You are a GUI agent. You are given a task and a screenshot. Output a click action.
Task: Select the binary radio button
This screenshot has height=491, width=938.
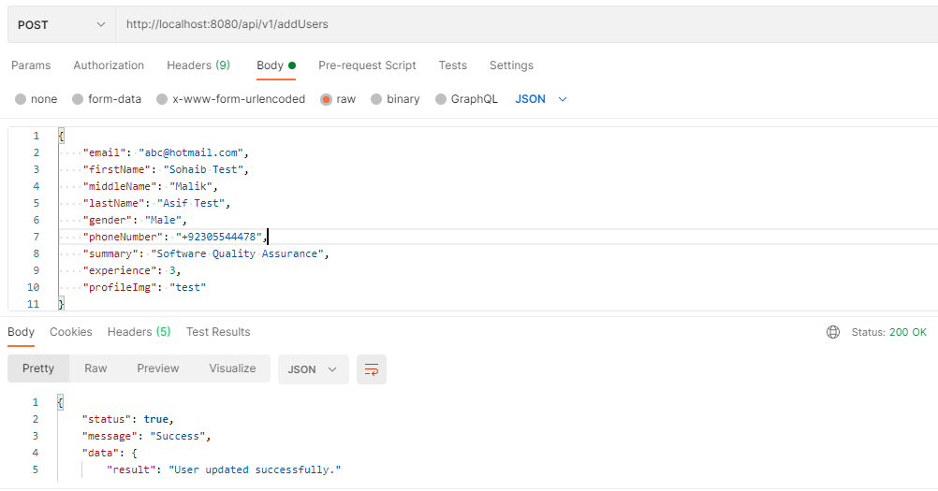pyautogui.click(x=376, y=99)
